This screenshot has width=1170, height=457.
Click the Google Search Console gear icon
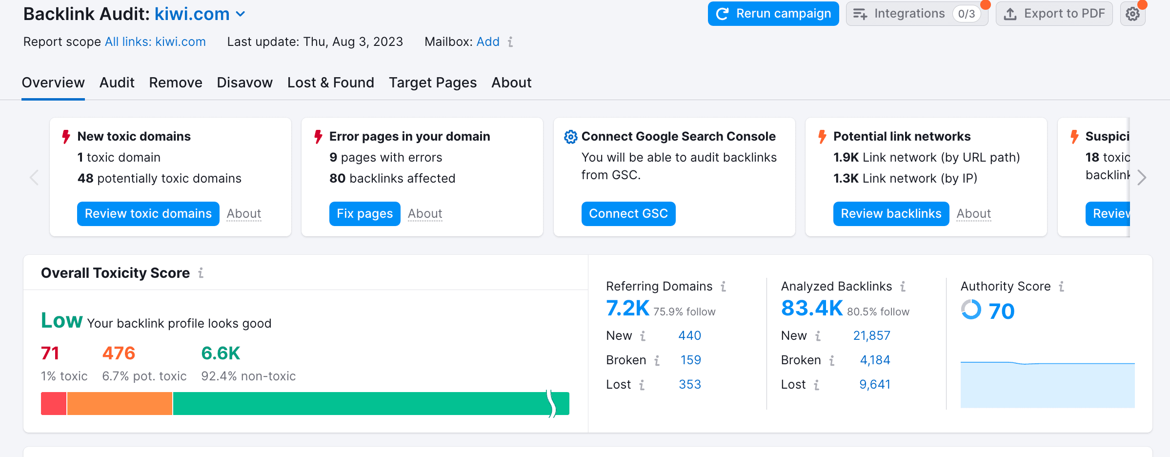point(570,137)
